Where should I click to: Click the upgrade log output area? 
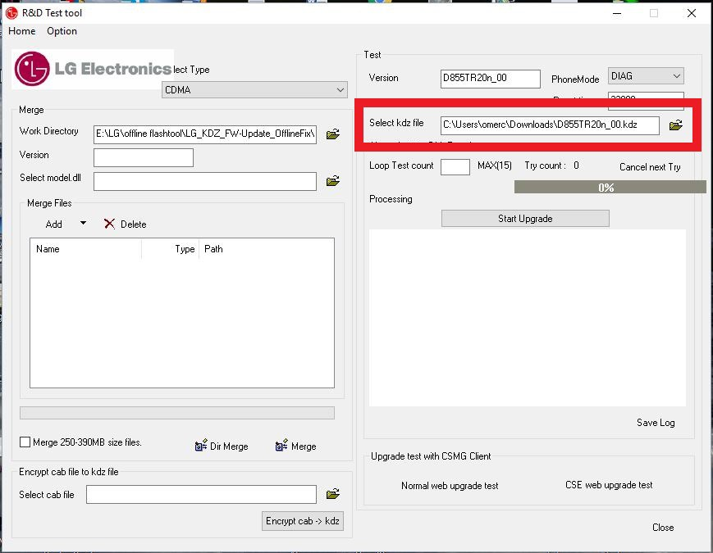tap(528, 318)
